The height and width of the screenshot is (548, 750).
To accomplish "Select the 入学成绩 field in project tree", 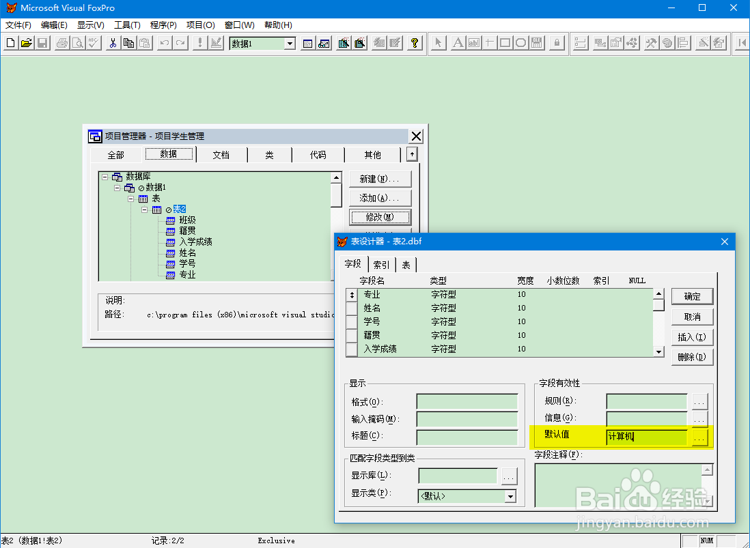I will [195, 242].
